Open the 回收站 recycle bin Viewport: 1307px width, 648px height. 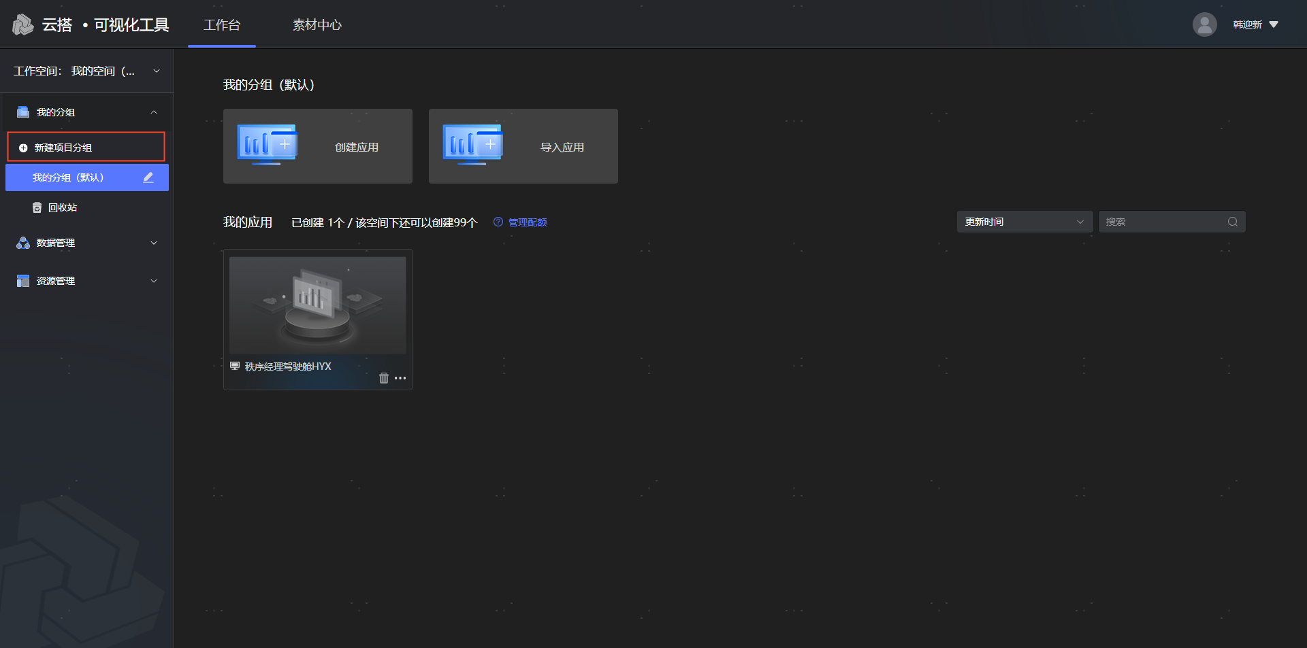tap(62, 207)
